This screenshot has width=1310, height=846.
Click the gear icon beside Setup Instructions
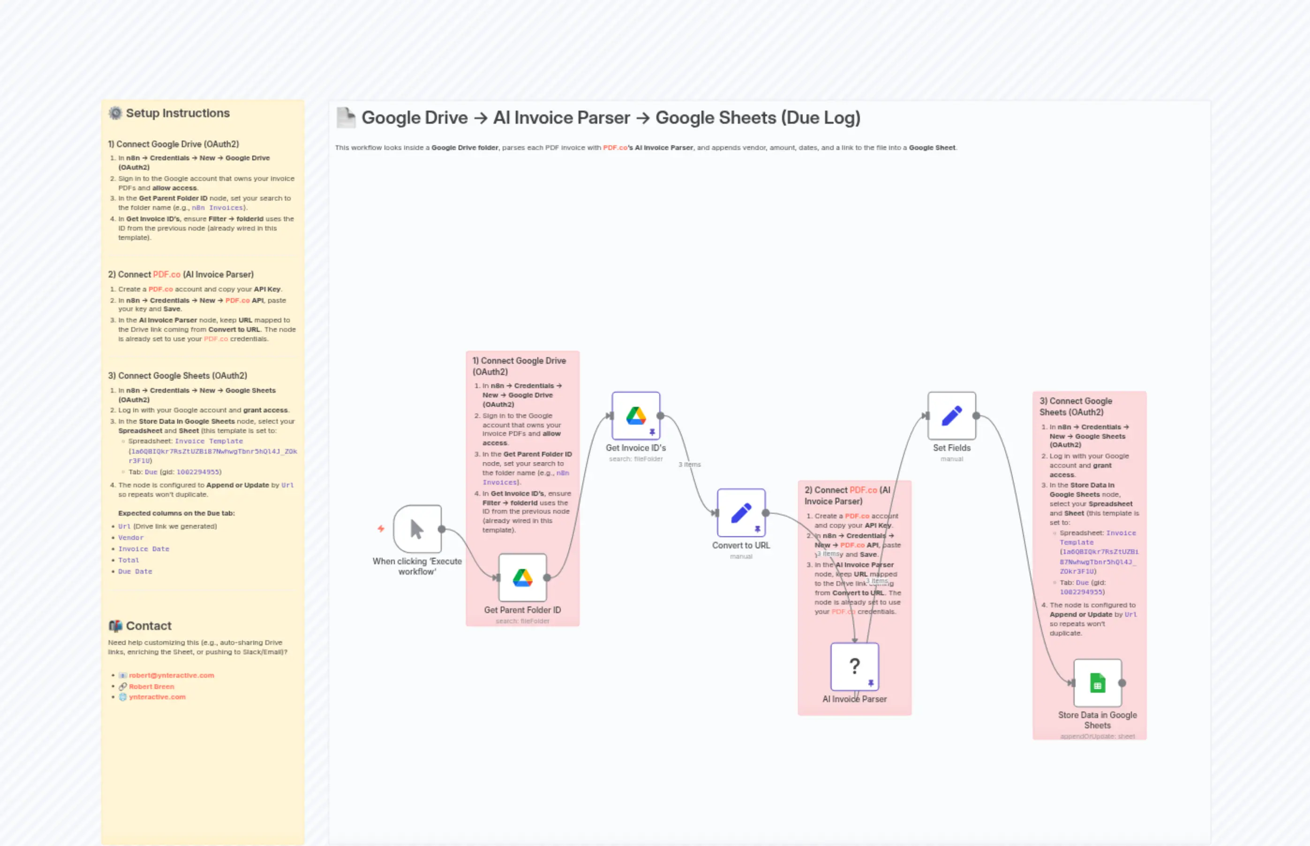click(115, 112)
